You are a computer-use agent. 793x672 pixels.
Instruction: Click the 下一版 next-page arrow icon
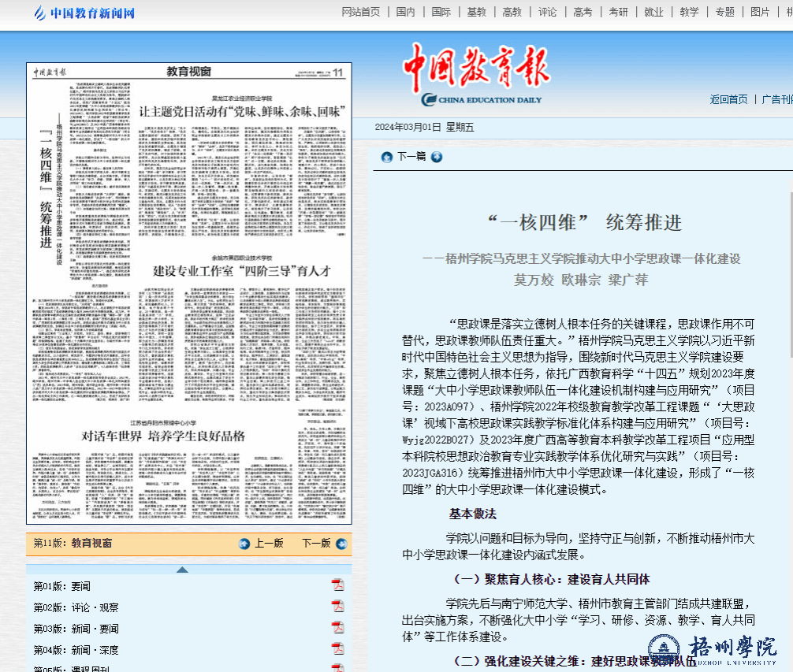(x=341, y=544)
